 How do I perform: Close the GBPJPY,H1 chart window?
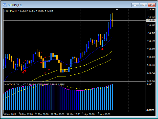tap(152, 5)
